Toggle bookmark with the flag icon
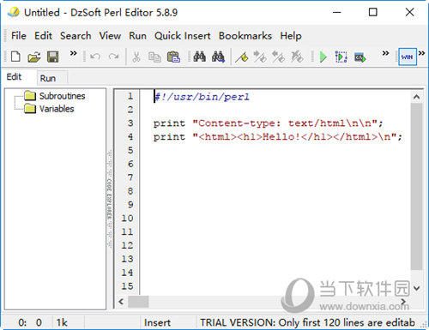Image resolution: width=429 pixels, height=330 pixels. tap(242, 57)
